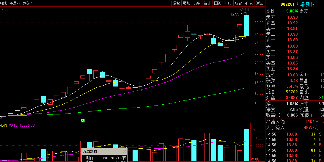Click the 时间 2019/07/11 row in popup
This screenshot has height=162, width=324.
pos(105,158)
